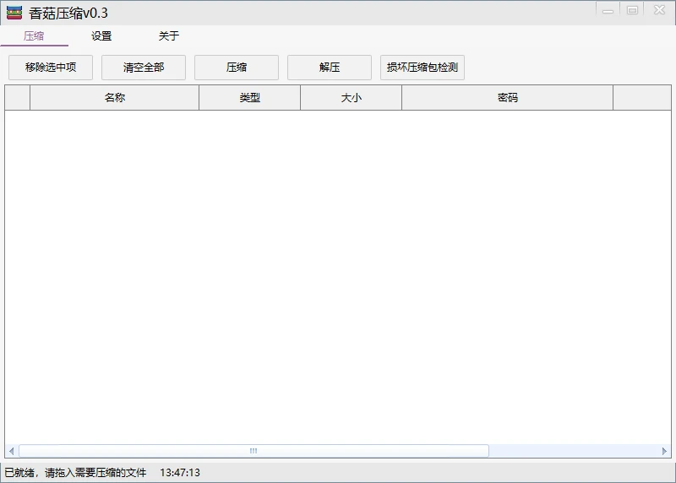Open the 设置 tab
Viewport: 676px width, 483px height.
coord(101,36)
